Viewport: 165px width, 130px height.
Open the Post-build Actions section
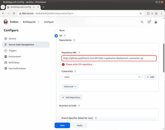[17, 69]
